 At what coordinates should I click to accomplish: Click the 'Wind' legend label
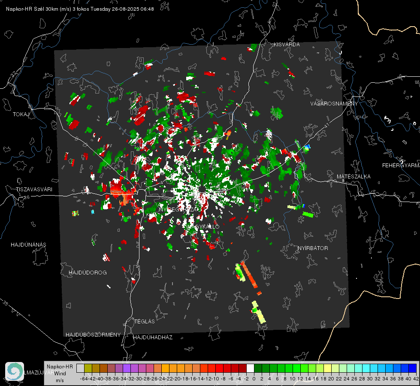click(x=60, y=374)
